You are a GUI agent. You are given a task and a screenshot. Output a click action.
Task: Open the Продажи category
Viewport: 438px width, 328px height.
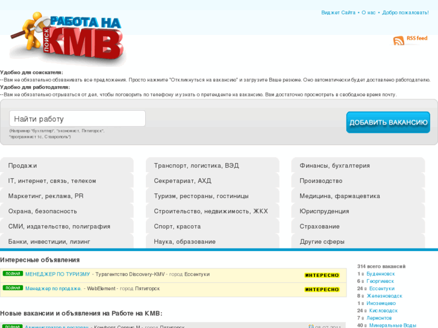pos(67,166)
